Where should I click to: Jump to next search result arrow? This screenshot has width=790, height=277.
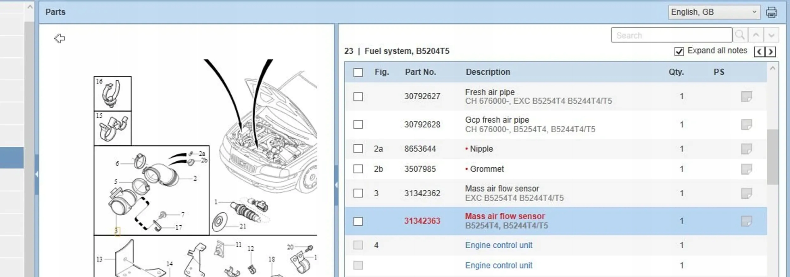[771, 35]
